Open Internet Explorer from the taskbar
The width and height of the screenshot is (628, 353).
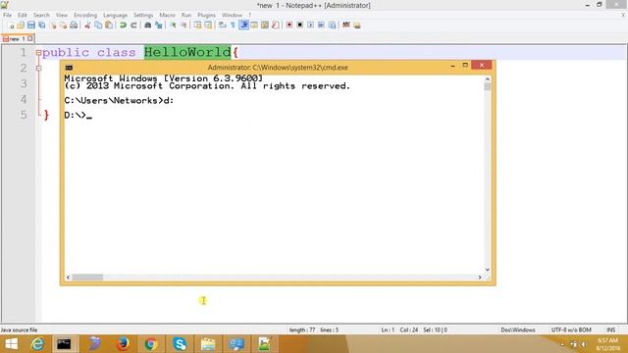(x=37, y=344)
